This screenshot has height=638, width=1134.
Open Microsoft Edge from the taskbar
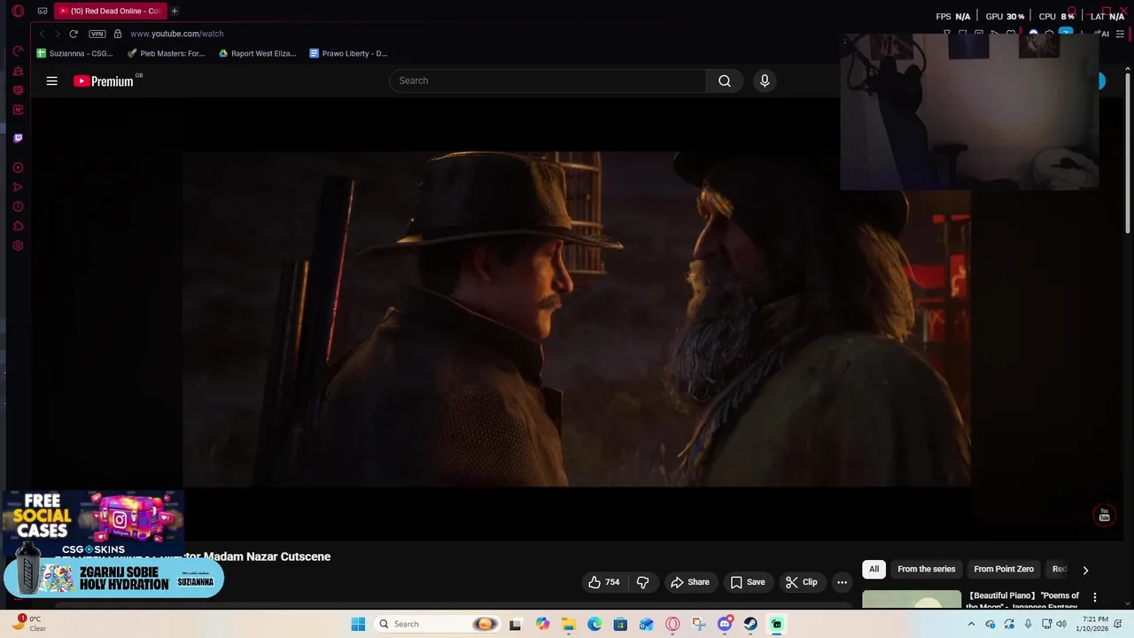594,624
